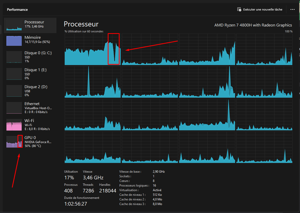Click the top-right logical processor graph
Screen dimensions: 300x213
264,49
